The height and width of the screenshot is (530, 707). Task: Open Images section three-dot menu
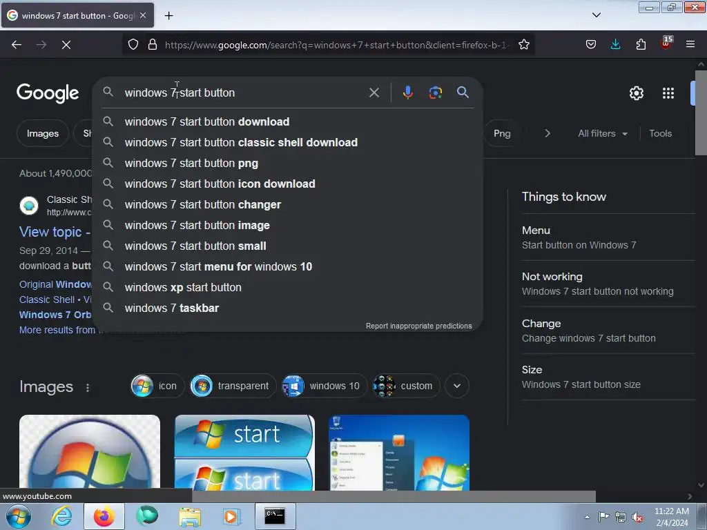point(88,388)
